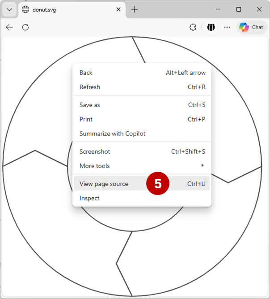Choose Inspect in the context menu
This screenshot has width=270, height=299.
pos(142,198)
